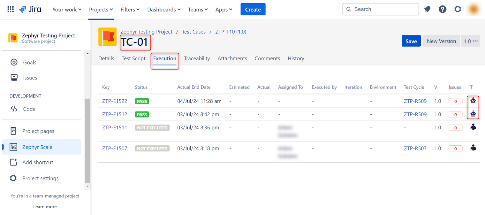Open test cycle ZTP-R507
Image resolution: width=485 pixels, height=215 pixels.
[415, 148]
